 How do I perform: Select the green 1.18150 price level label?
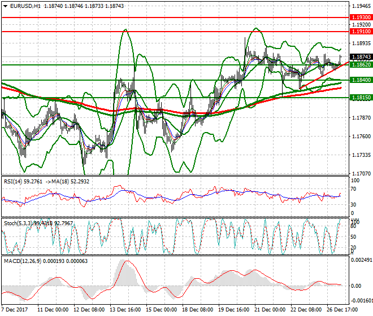coord(361,98)
